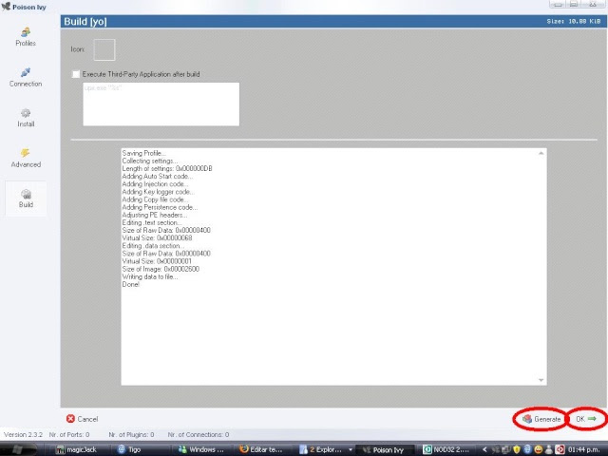Screen dimensions: 608x456
Task: Open the Windows Start button
Action: (x=19, y=449)
